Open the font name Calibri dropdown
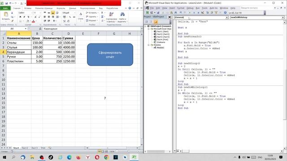Image resolution: width=287 pixels, height=161 pixels. tap(31, 13)
